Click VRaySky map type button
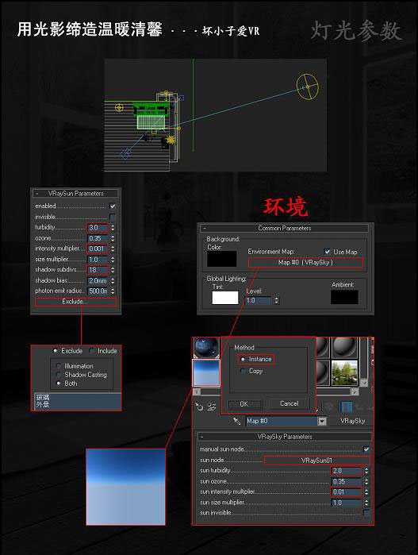The image size is (418, 555). pos(352,421)
